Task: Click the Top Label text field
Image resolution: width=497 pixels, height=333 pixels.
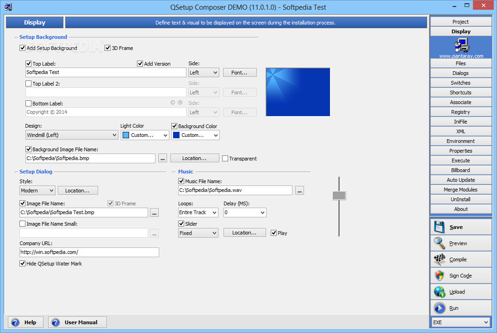Action: click(x=106, y=72)
